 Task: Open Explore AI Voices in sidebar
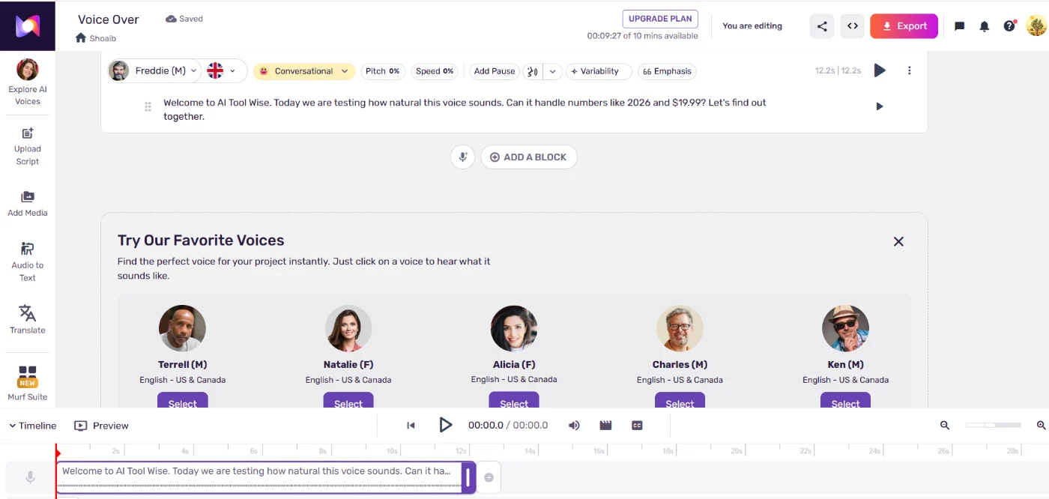point(28,82)
